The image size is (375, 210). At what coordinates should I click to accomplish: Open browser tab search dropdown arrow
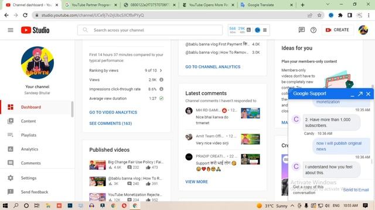pyautogui.click(x=328, y=5)
